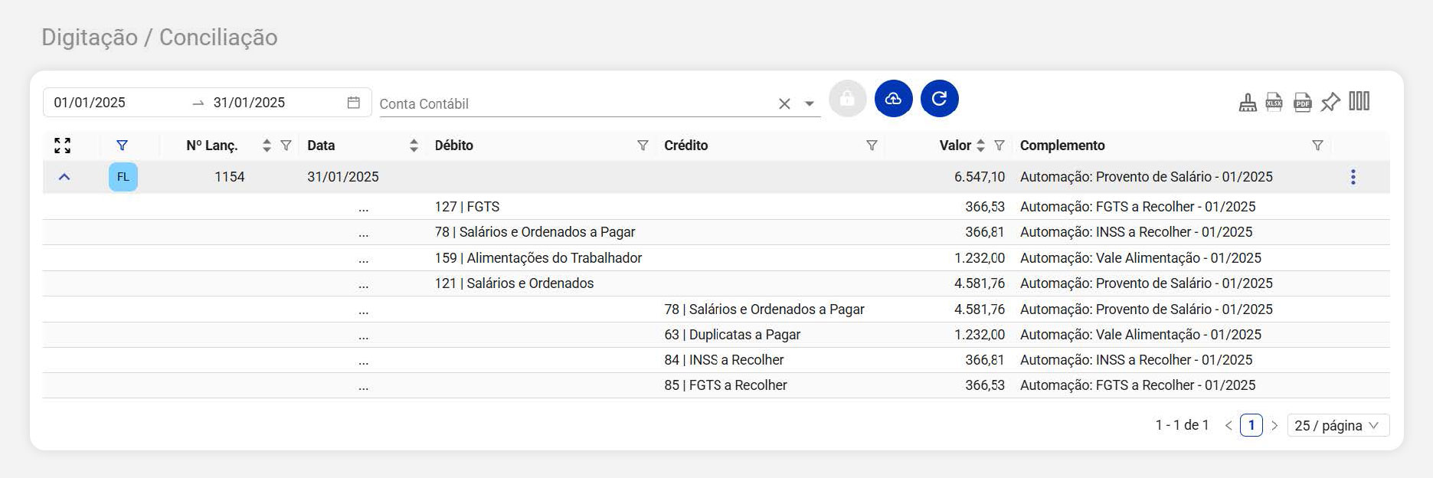The width and height of the screenshot is (1433, 478).
Task: Open the Conta Contábil dropdown arrow
Action: tap(809, 104)
